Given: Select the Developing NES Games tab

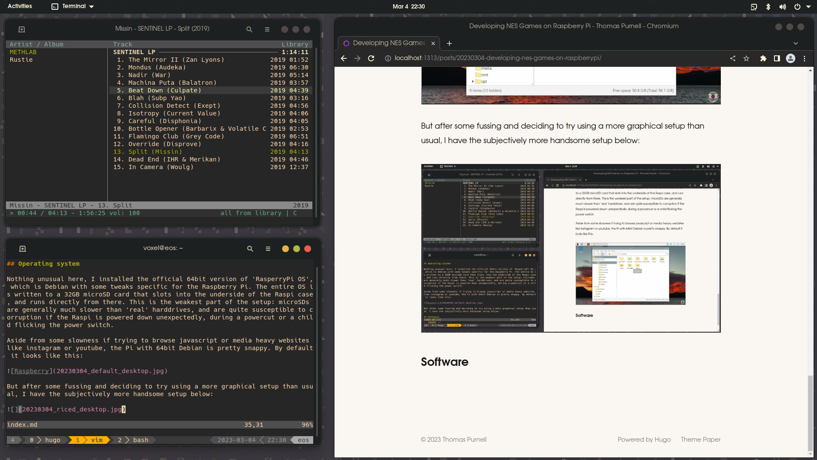Looking at the screenshot, I should 389,43.
